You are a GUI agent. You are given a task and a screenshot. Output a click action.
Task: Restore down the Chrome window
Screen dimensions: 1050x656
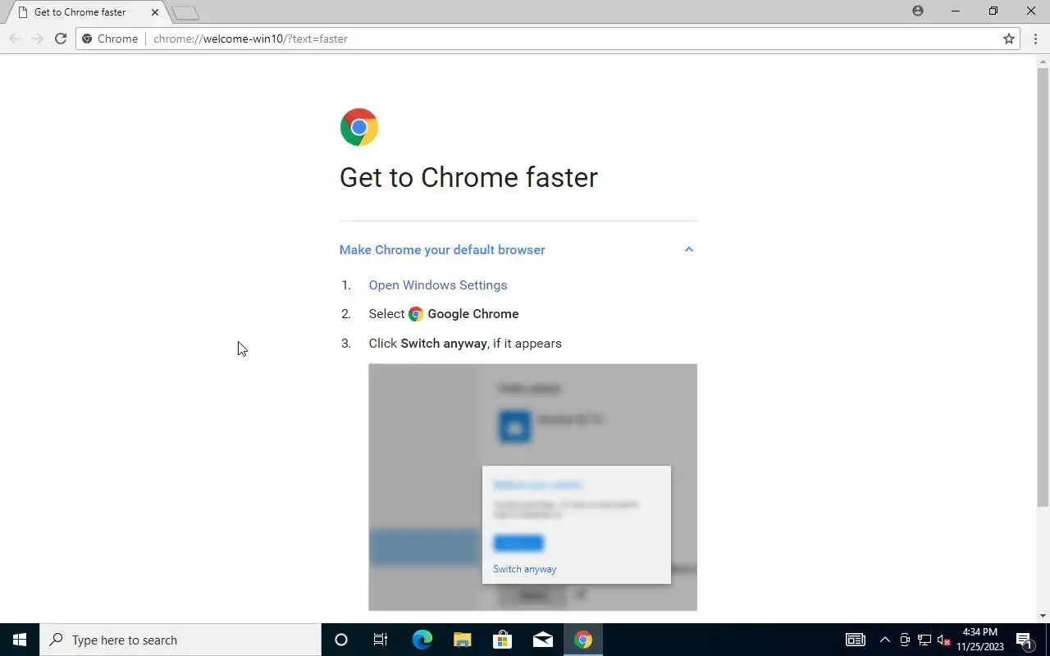point(993,11)
